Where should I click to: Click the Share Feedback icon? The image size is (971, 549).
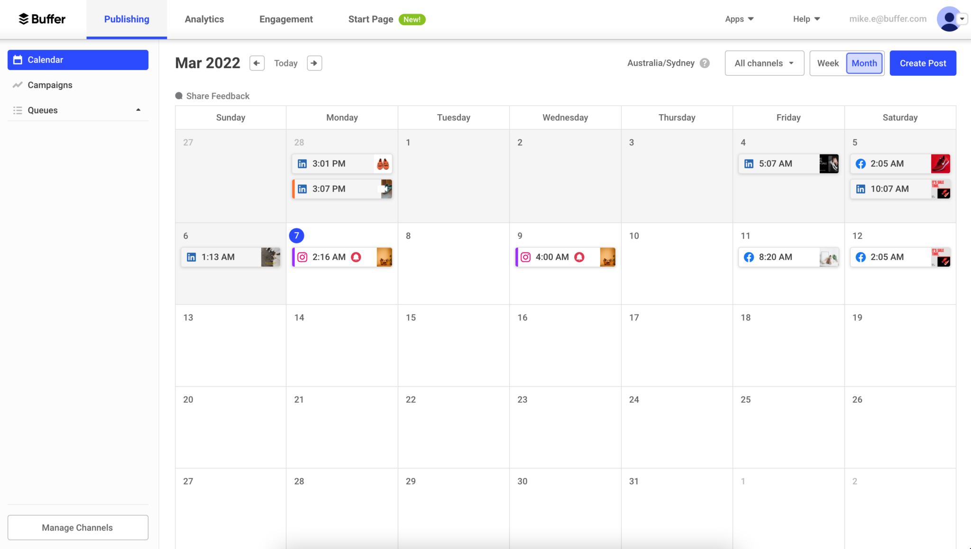[179, 96]
